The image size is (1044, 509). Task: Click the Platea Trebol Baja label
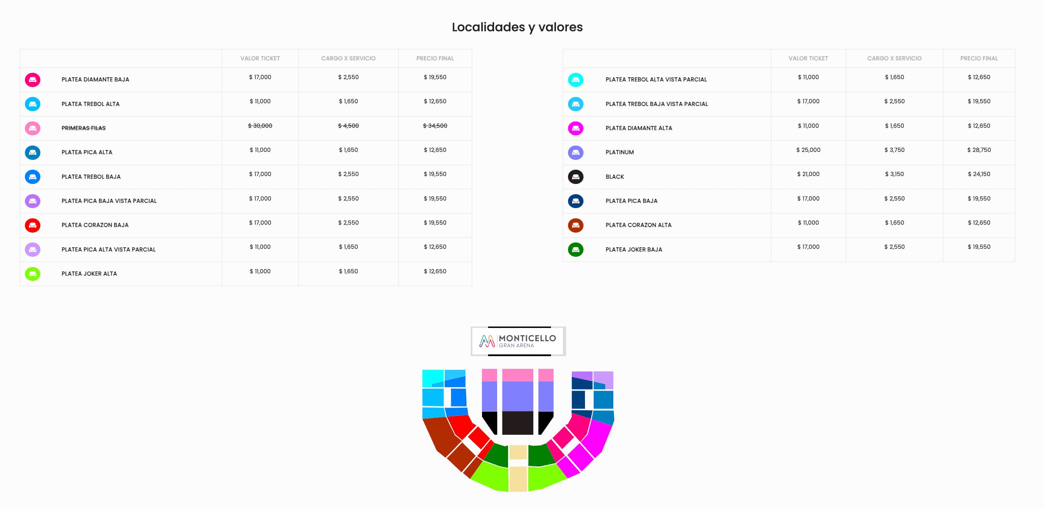91,177
